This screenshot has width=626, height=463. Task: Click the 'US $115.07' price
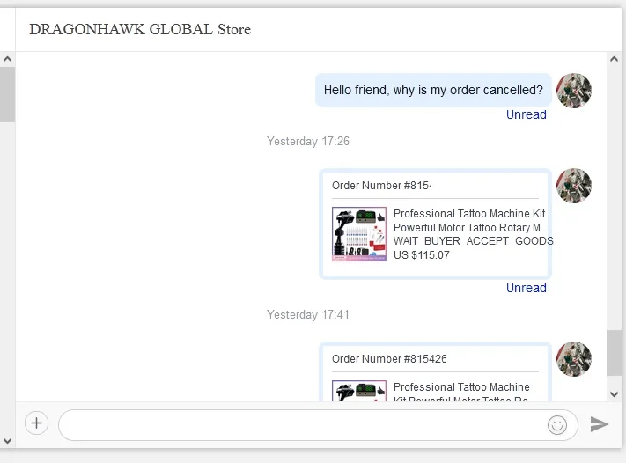click(422, 255)
